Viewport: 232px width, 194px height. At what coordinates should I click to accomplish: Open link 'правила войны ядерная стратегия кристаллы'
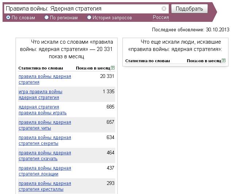[x=45, y=186]
